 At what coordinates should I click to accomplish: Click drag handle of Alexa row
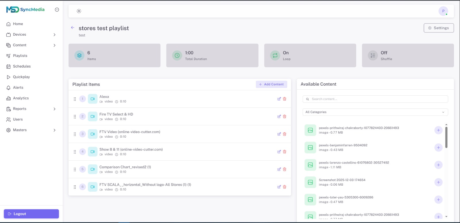[75, 99]
